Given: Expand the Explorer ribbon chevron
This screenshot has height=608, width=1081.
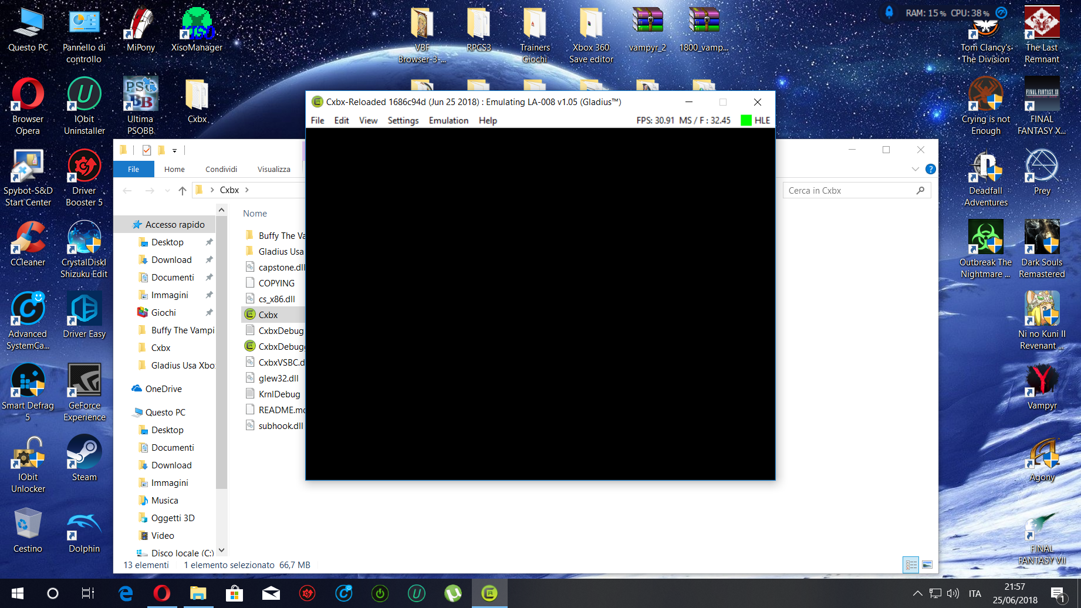Looking at the screenshot, I should click(x=915, y=169).
